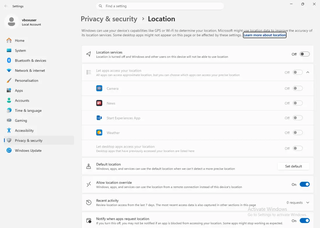Viewport: 320px width, 228px height.
Task: Click the vboxuser profile avatar
Action: pyautogui.click(x=11, y=22)
